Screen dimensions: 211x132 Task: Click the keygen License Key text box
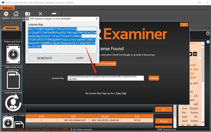pos(62,40)
